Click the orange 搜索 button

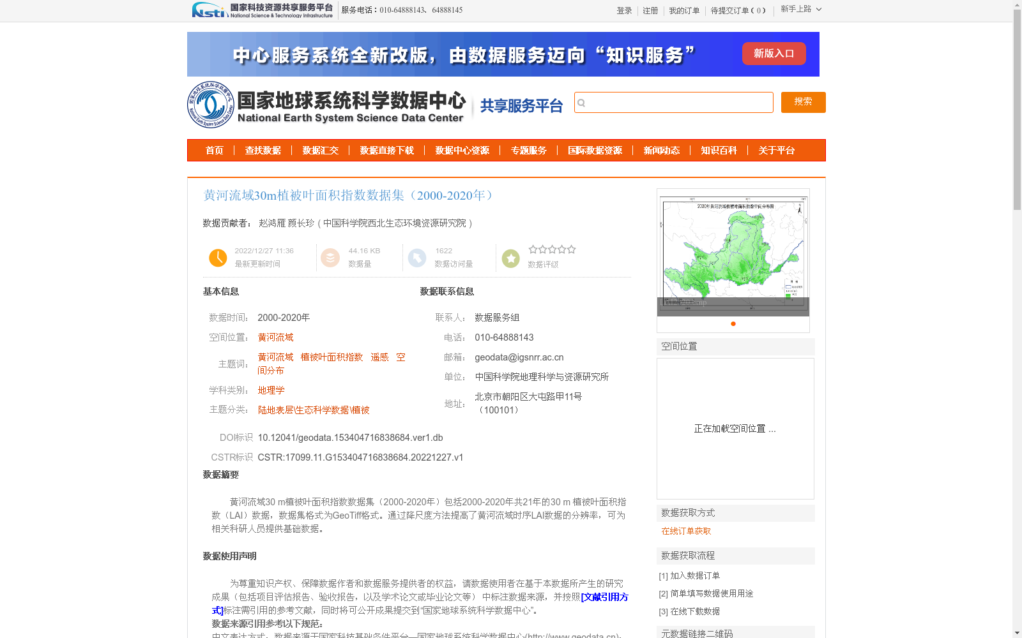coord(803,102)
